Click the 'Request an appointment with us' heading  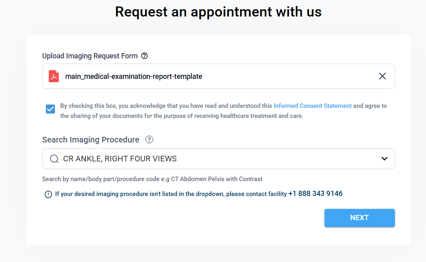pos(218,12)
